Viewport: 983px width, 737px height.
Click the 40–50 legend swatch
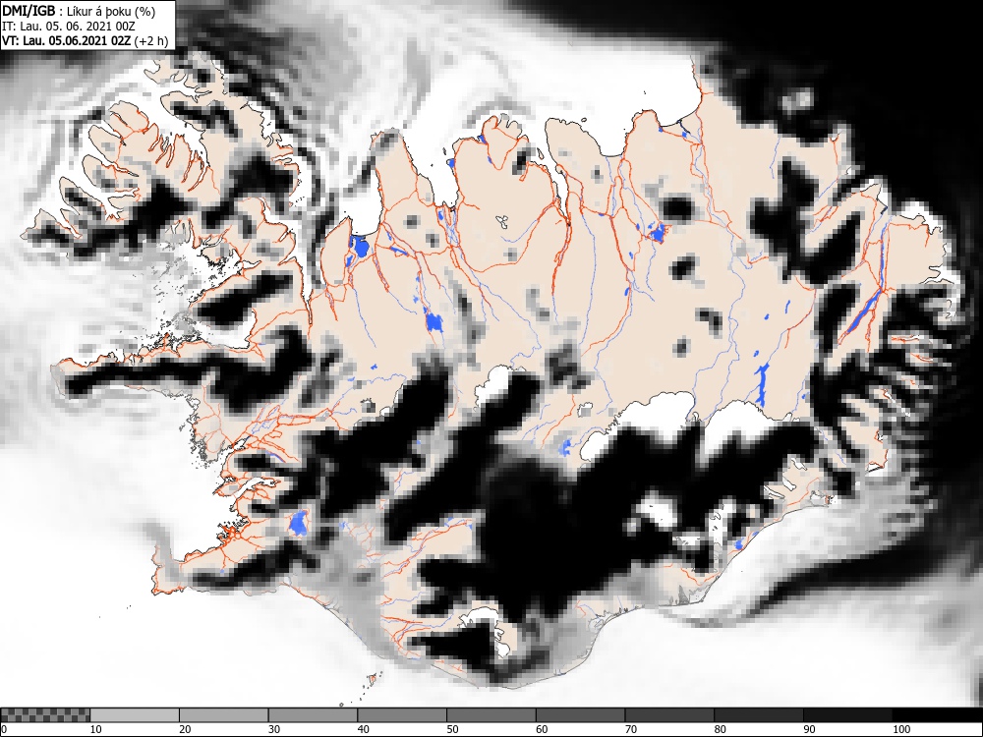402,715
